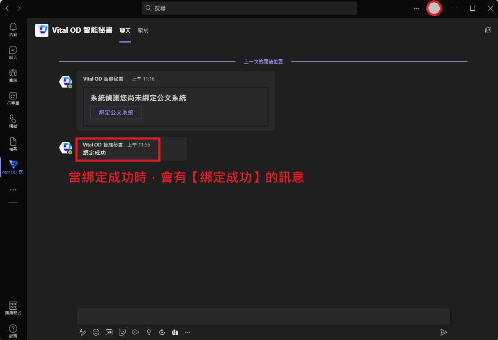This screenshot has width=498, height=340.
Task: Open the emoji picker
Action: coord(96,332)
